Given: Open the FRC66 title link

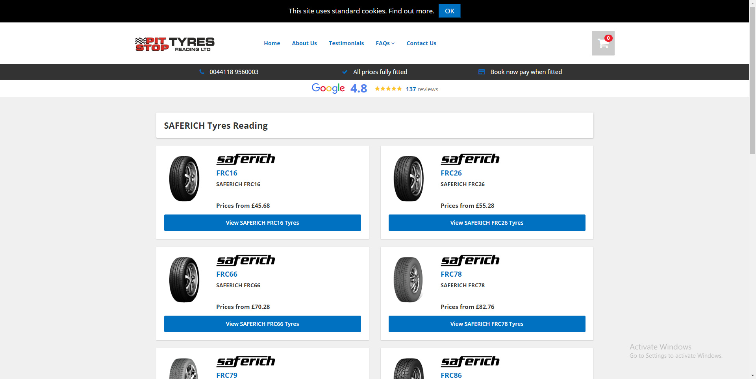Looking at the screenshot, I should point(227,274).
